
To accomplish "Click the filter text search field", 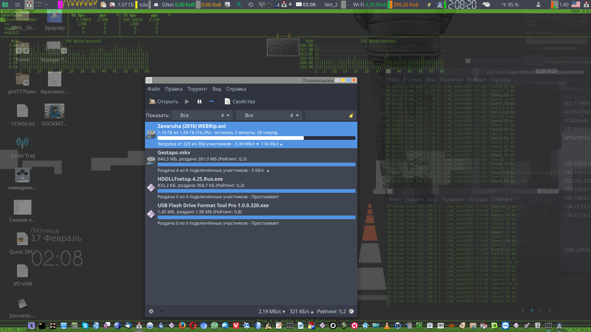I will 326,115.
